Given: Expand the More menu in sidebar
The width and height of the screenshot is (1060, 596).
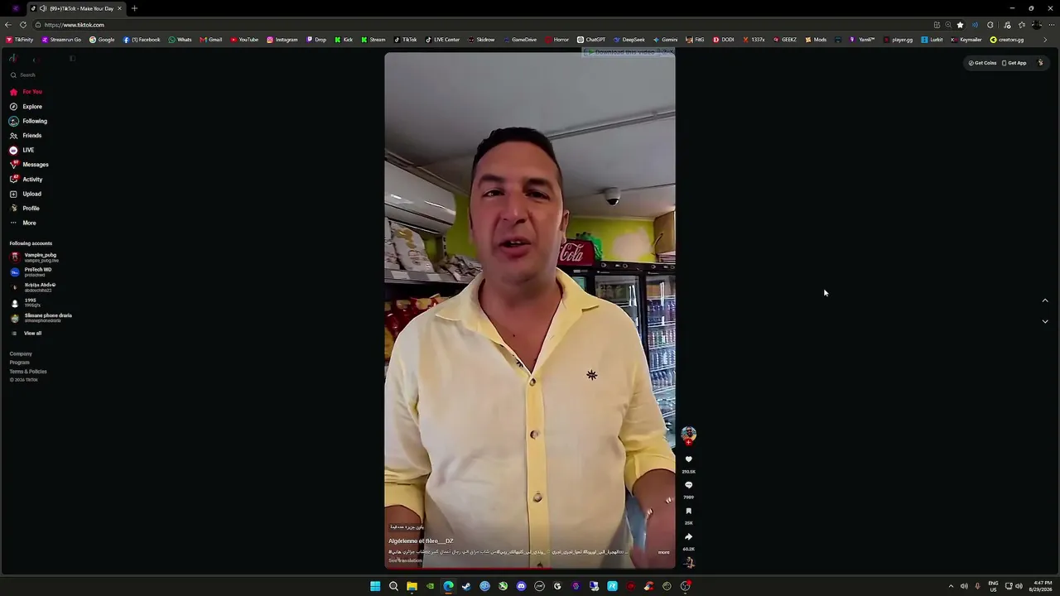Looking at the screenshot, I should pos(23,223).
